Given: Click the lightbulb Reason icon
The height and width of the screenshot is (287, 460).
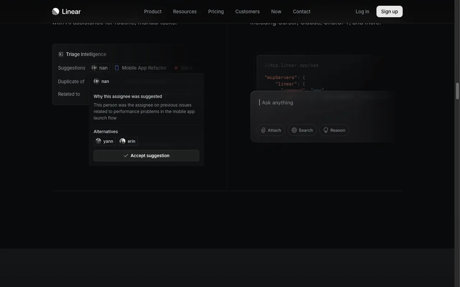Looking at the screenshot, I should click(x=326, y=130).
